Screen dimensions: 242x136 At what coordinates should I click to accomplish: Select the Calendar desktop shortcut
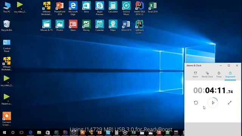[x=99, y=26]
